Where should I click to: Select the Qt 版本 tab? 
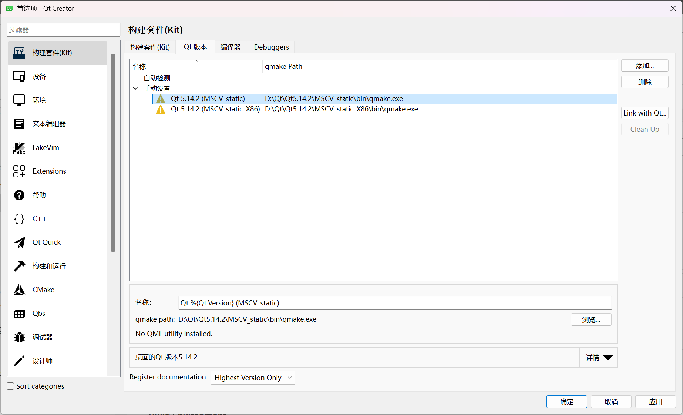point(195,47)
